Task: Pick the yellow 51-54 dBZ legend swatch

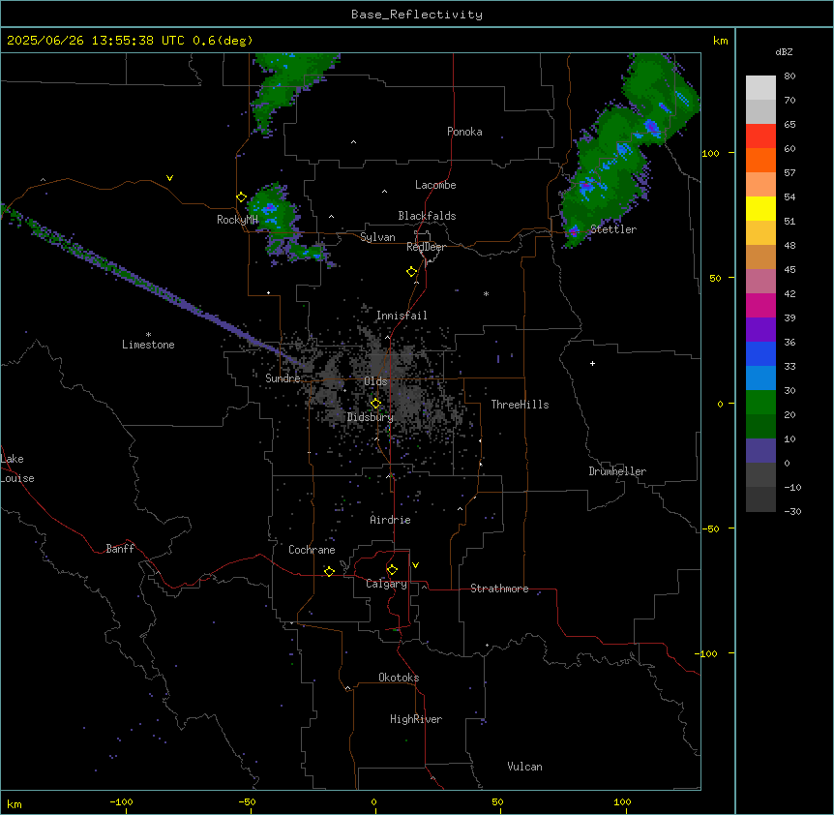Action: click(x=760, y=208)
